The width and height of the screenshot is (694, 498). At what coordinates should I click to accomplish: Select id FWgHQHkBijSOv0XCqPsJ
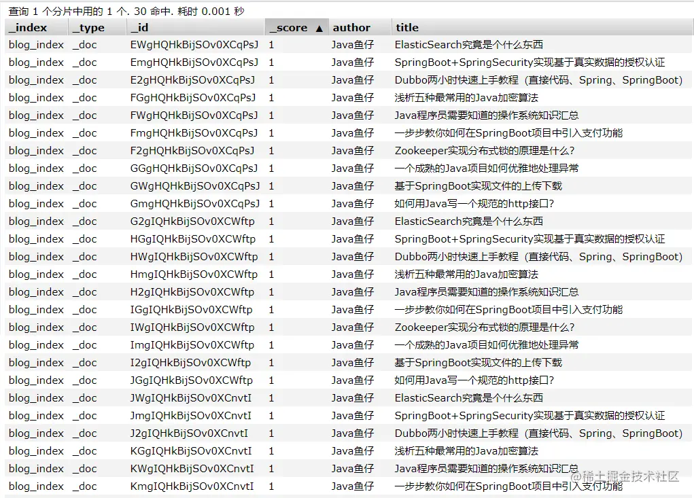point(194,115)
